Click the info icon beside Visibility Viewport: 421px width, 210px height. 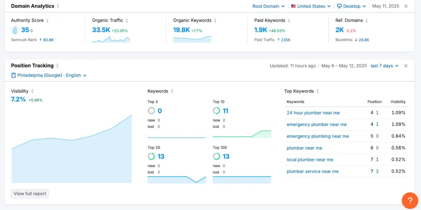click(x=32, y=91)
